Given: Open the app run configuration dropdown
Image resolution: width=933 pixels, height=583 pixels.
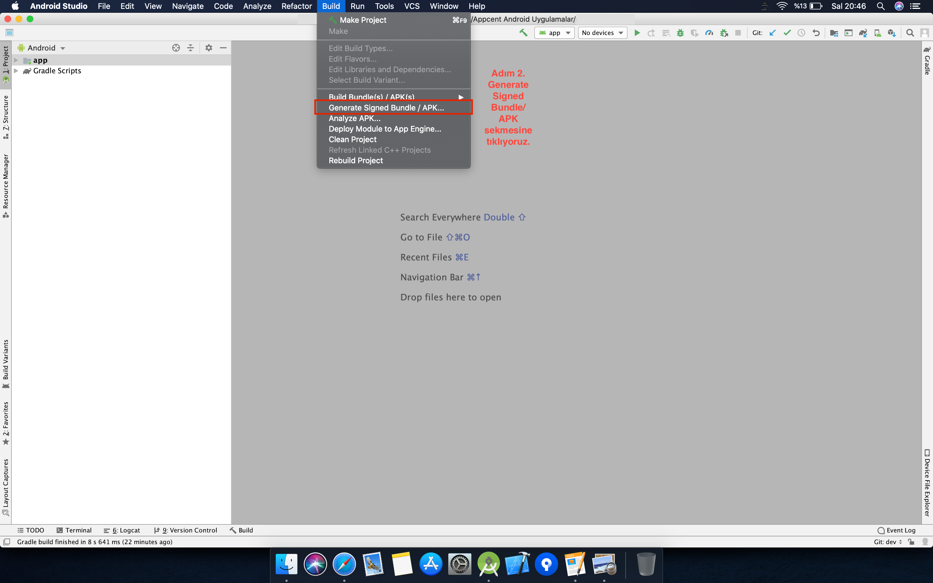Looking at the screenshot, I should (x=555, y=33).
